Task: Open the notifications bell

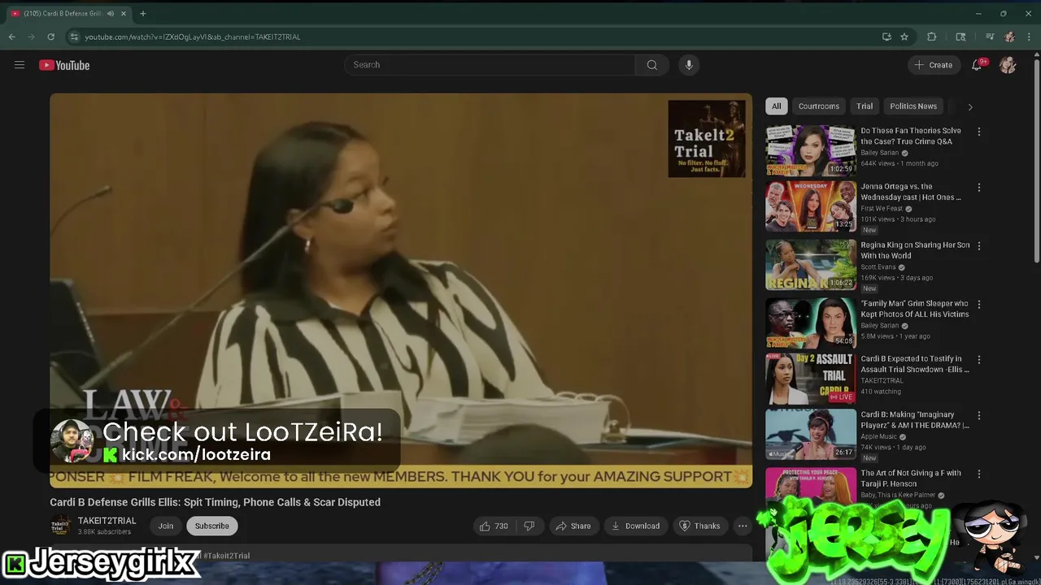Action: pyautogui.click(x=977, y=65)
